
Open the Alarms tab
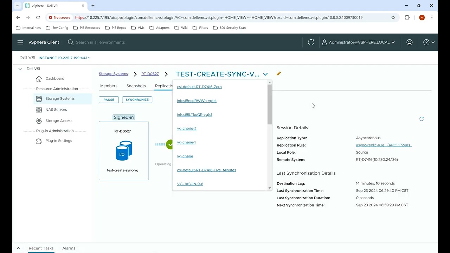coord(69,248)
